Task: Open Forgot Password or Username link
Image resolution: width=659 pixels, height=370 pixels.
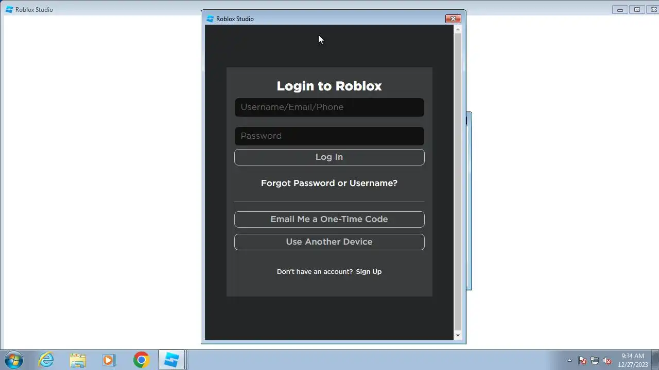Action: (x=329, y=183)
